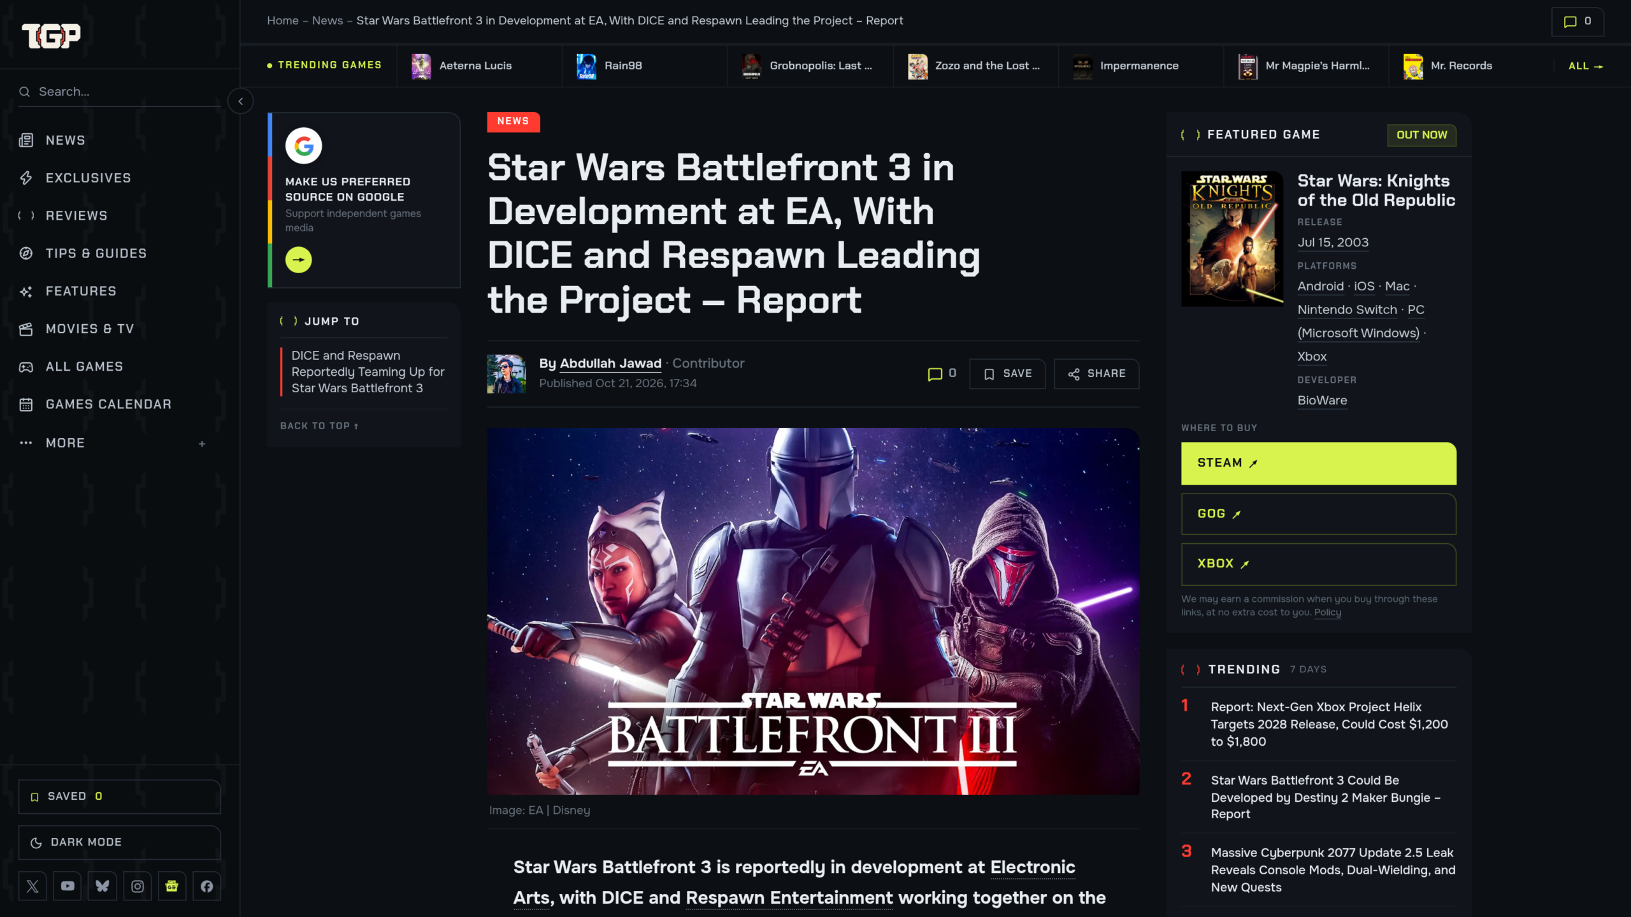View ALL trending games

1586,66
